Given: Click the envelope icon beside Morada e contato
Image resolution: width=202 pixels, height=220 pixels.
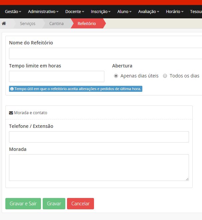Looking at the screenshot, I should coord(11,113).
